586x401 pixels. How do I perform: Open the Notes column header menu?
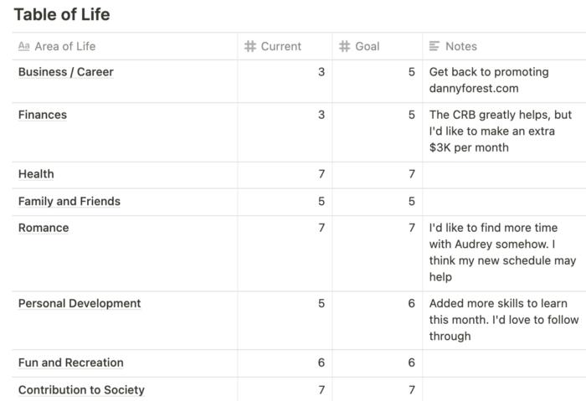pyautogui.click(x=504, y=46)
